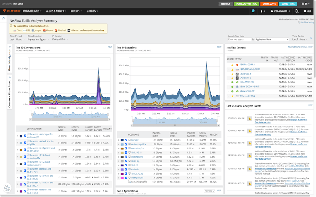Click the search flow data magnifier icon

tap(311, 39)
